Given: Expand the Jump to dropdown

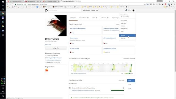Looking at the screenshot, I should tap(121, 80).
